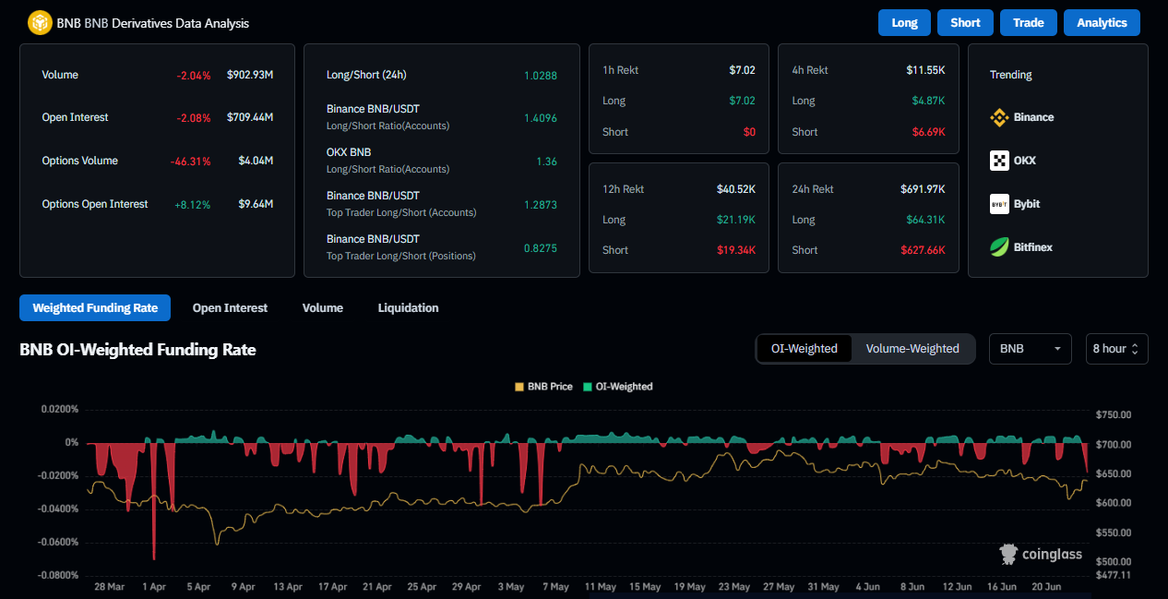Toggle BNB Price legend color swatch

[x=519, y=387]
